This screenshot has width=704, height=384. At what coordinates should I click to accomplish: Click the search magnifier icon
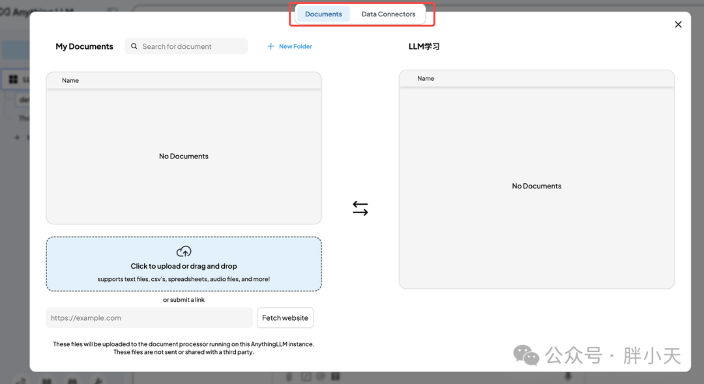coord(134,46)
